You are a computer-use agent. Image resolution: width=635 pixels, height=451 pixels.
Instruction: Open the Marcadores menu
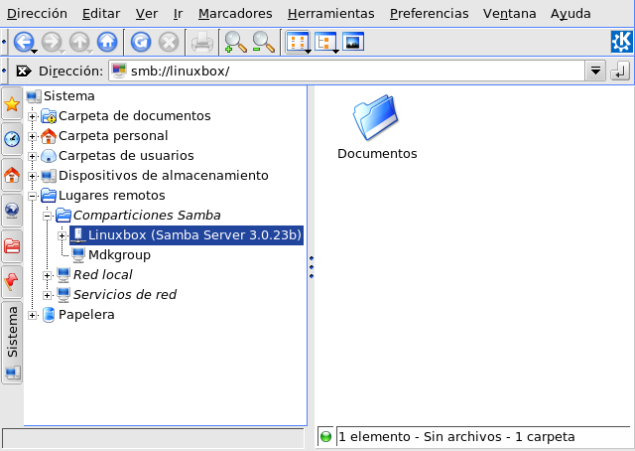click(x=235, y=14)
